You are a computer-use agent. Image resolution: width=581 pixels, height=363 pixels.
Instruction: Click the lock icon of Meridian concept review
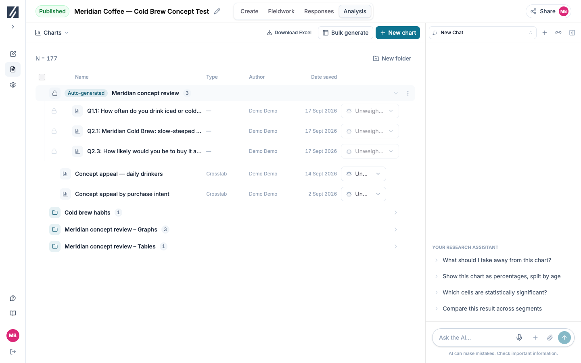click(x=55, y=93)
